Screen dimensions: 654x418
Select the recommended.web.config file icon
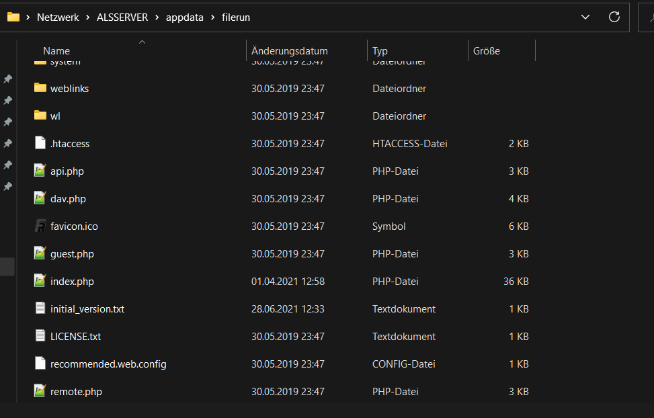pyautogui.click(x=40, y=363)
